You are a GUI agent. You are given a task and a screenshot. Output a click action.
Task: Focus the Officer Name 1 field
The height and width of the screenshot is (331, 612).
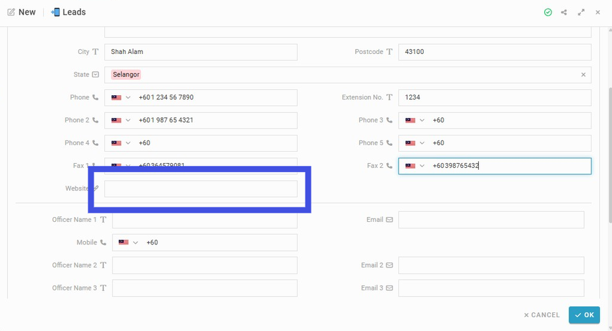[204, 220]
